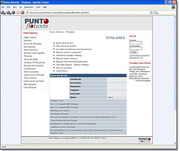Screen dimensions: 180x151
Task: Open Day 1: IA Summit 2004 Wrapup
Action: (64, 104)
